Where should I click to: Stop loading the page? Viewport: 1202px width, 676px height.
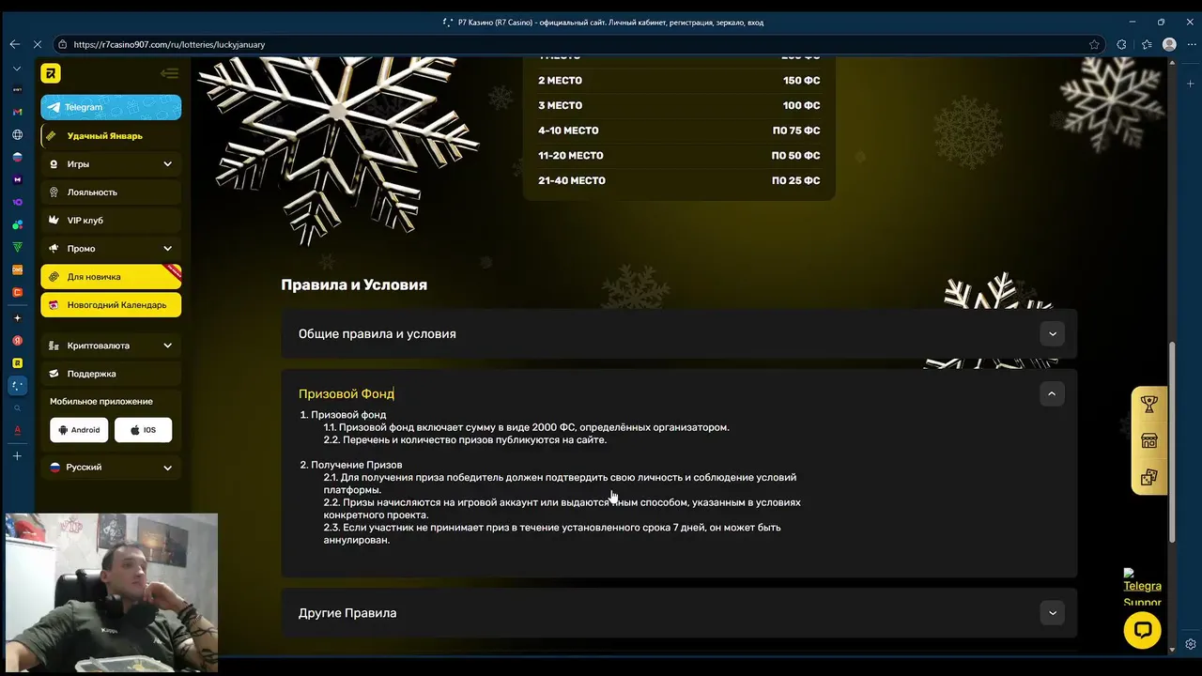(38, 44)
